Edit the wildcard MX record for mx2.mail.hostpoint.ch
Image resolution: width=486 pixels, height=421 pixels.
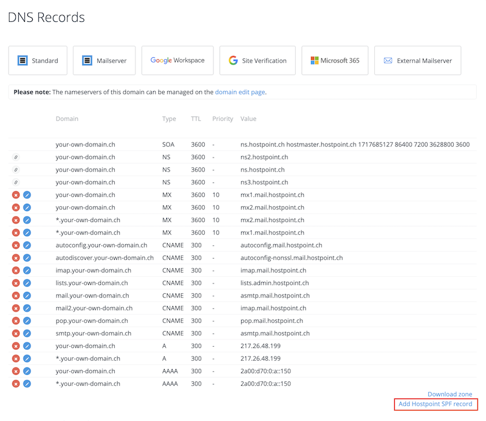click(27, 220)
